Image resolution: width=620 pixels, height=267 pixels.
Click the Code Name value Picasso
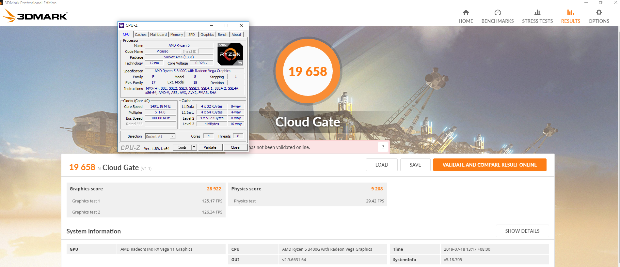point(162,51)
